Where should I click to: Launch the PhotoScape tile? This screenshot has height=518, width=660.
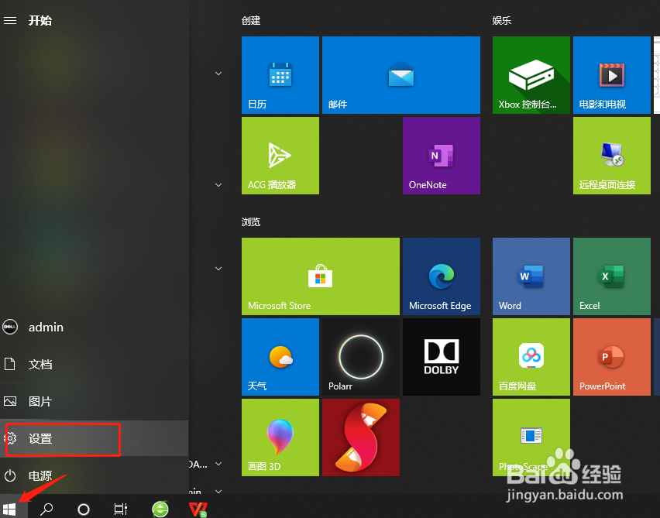[x=531, y=437]
